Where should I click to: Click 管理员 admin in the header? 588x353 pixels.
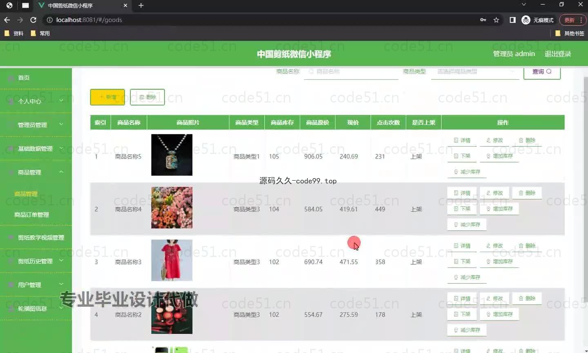[x=514, y=54]
